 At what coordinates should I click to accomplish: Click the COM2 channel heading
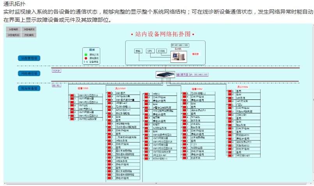121,89
